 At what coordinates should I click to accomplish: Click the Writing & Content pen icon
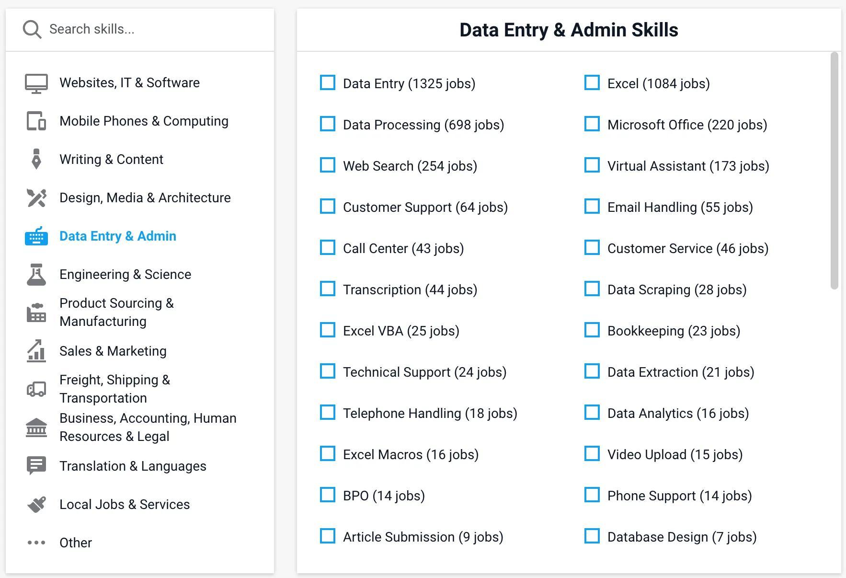pyautogui.click(x=36, y=160)
